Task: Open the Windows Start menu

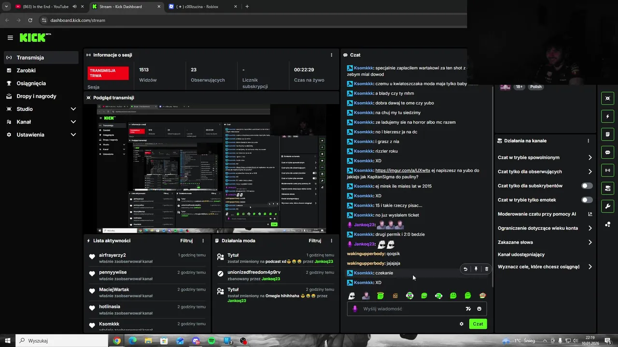Action: (x=7, y=341)
